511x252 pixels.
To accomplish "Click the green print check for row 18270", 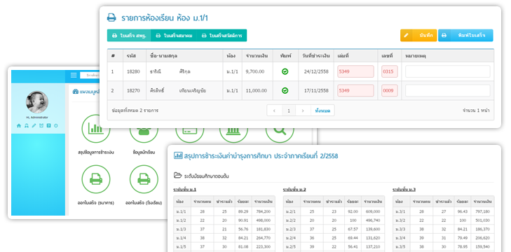I will coord(285,90).
